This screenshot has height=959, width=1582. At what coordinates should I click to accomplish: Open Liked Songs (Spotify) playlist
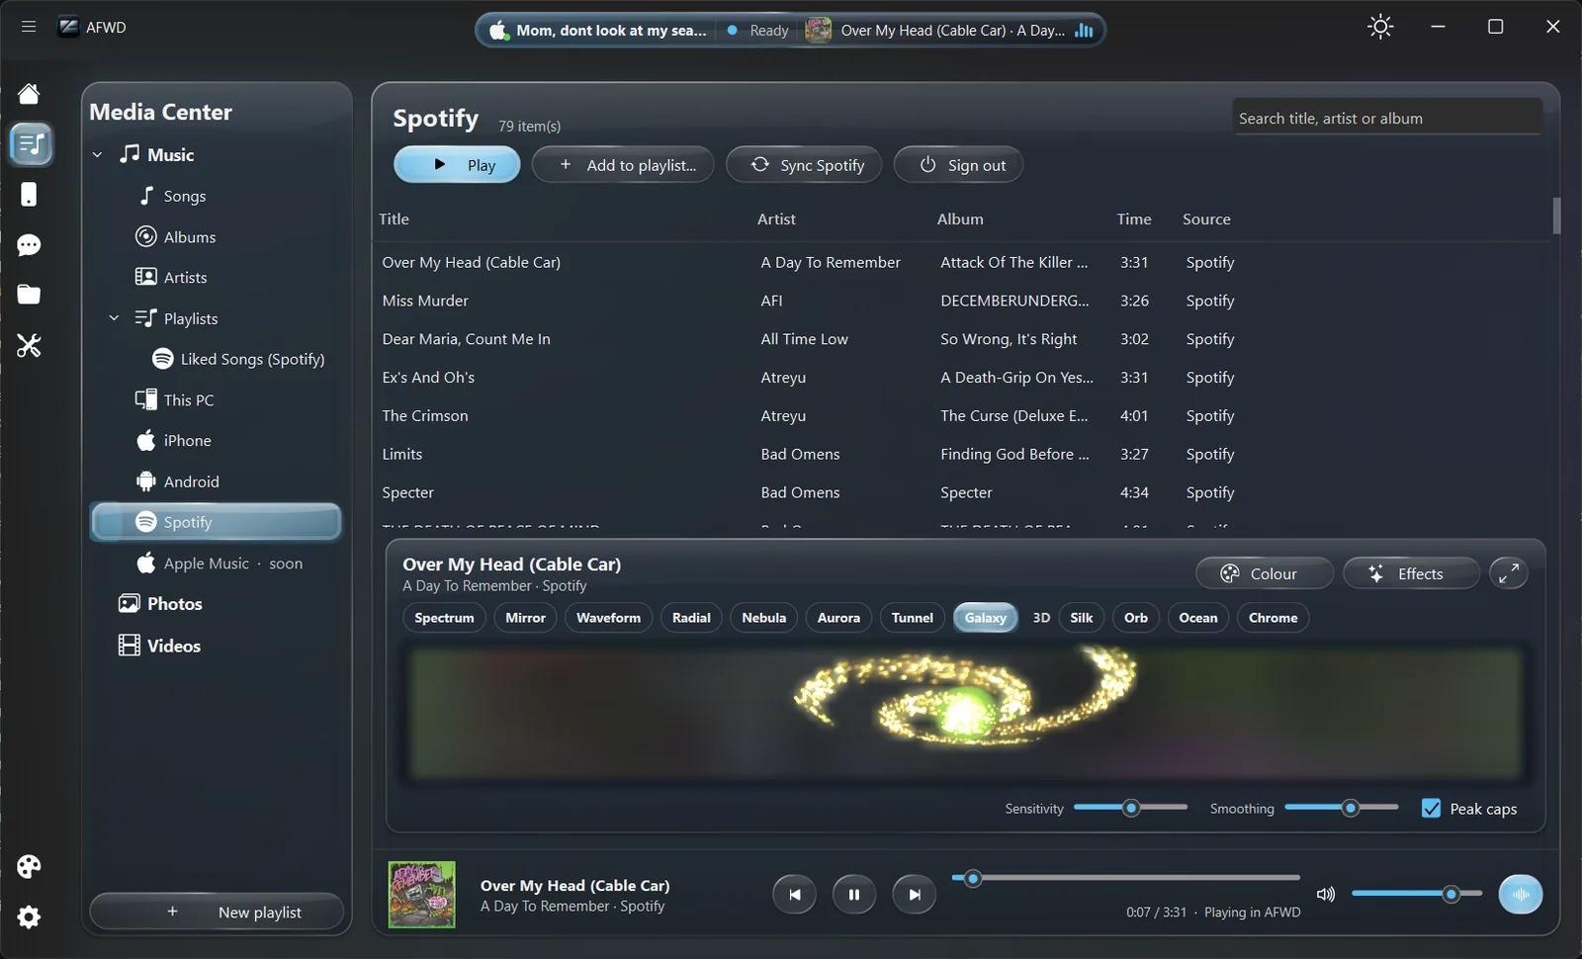[239, 359]
